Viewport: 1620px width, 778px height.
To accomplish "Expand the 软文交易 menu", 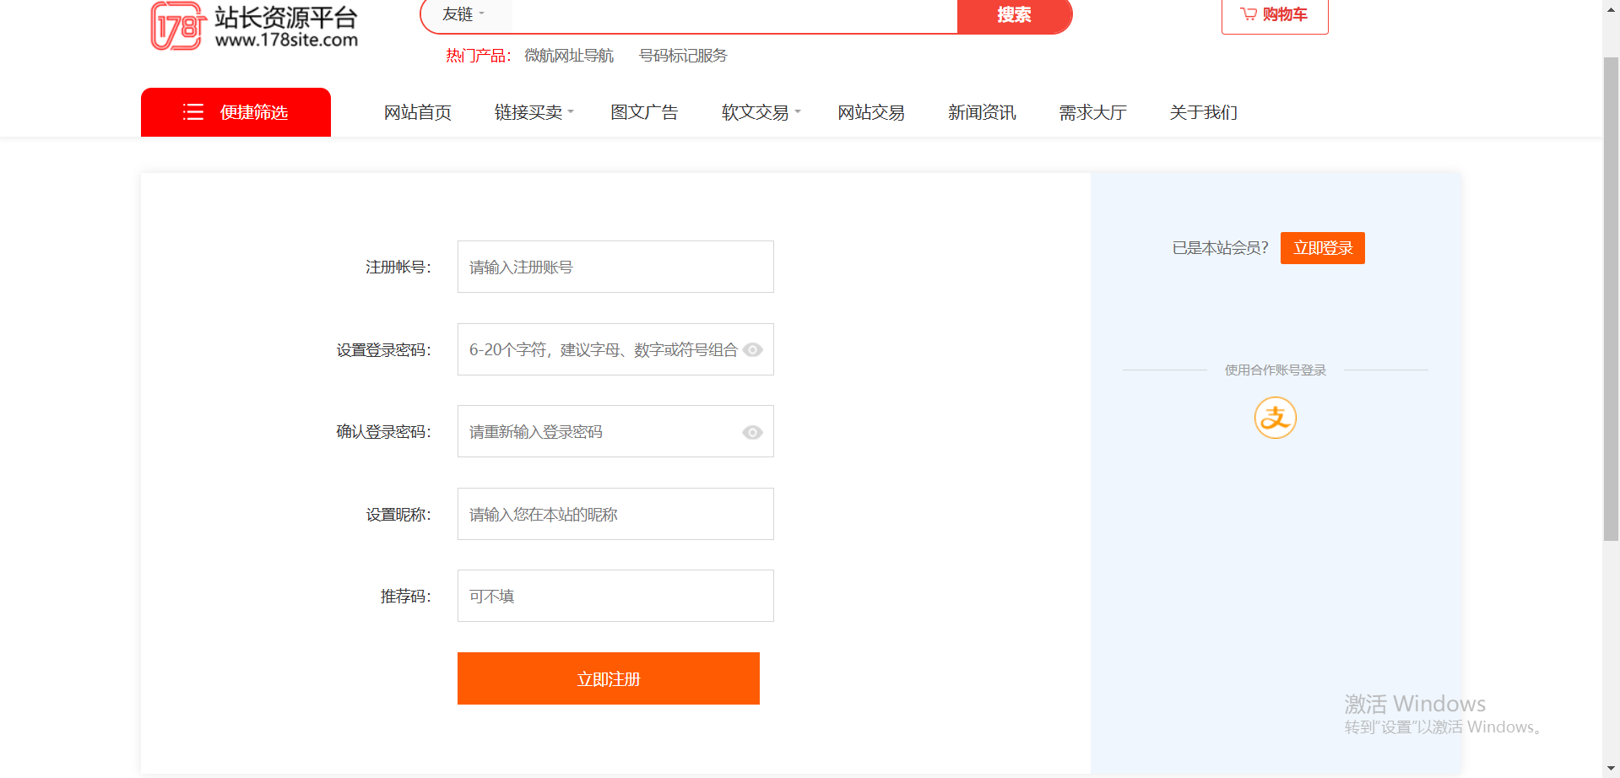I will coord(761,112).
